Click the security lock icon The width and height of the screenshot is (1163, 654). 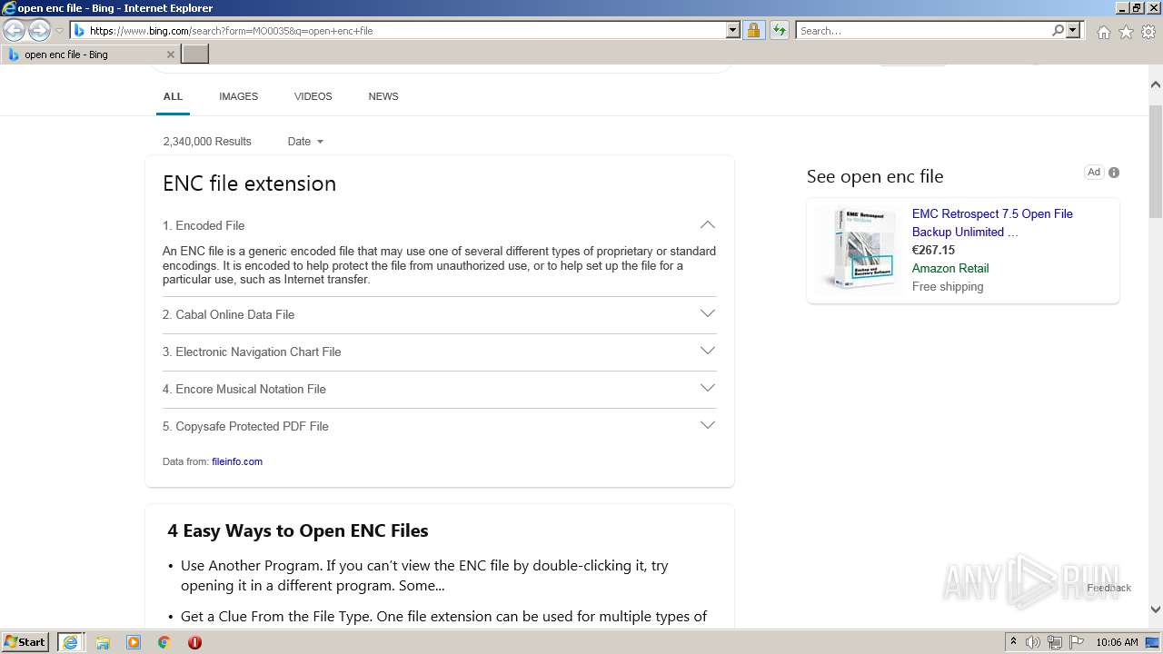[753, 31]
